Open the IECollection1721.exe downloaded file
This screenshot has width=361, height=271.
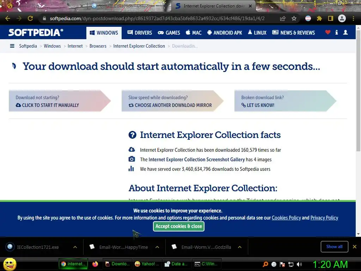[x=38, y=247]
